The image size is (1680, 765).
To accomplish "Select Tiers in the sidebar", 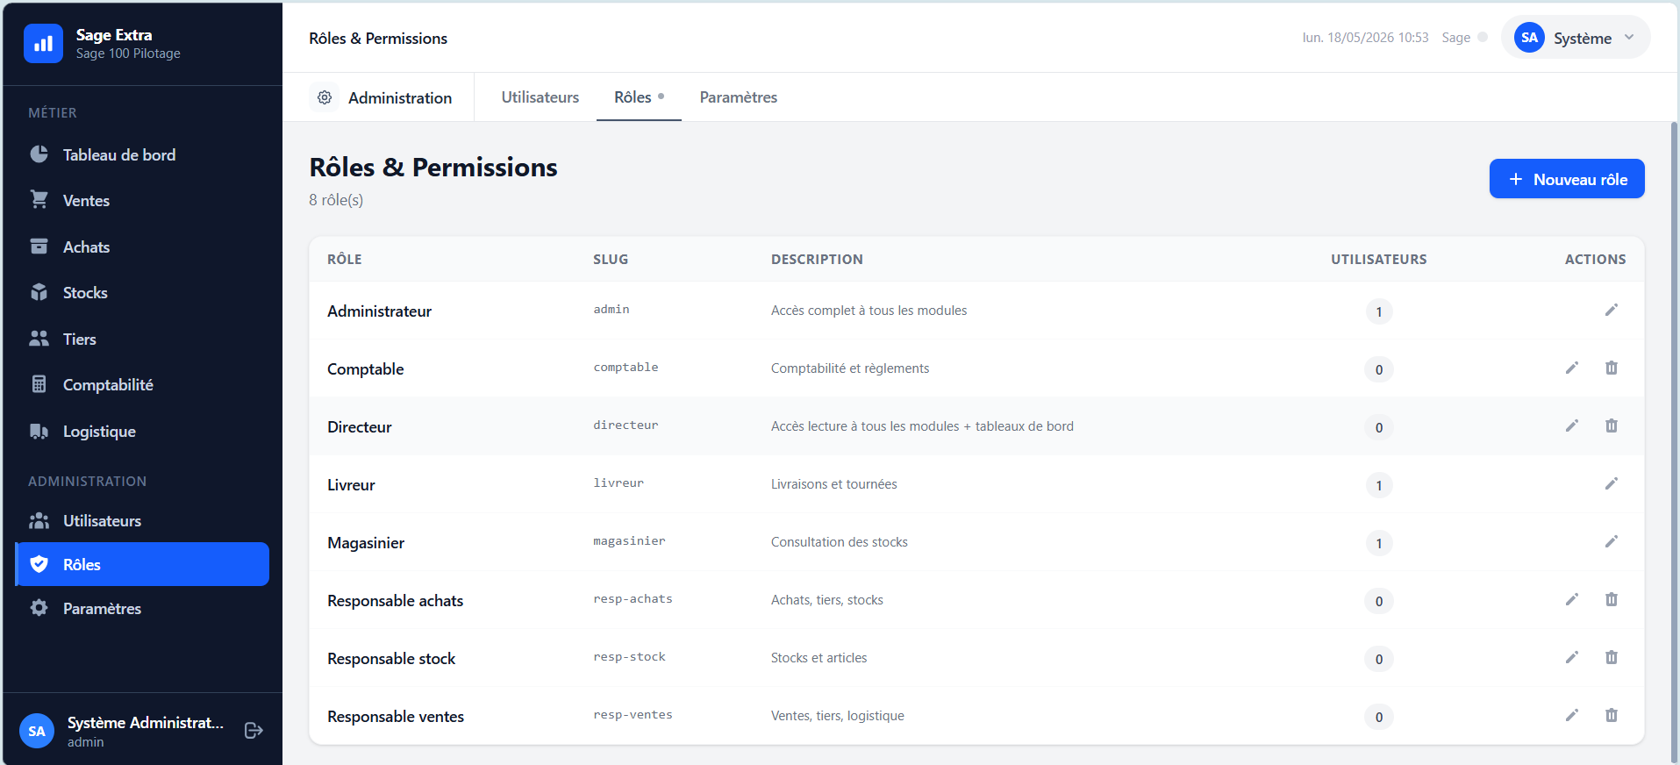I will click(x=142, y=339).
